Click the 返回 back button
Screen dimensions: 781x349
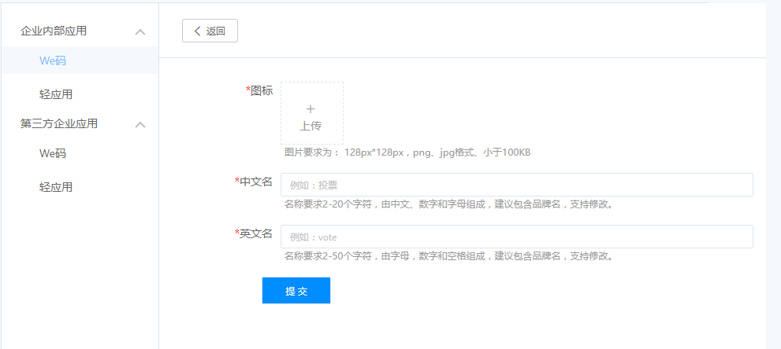tap(210, 31)
